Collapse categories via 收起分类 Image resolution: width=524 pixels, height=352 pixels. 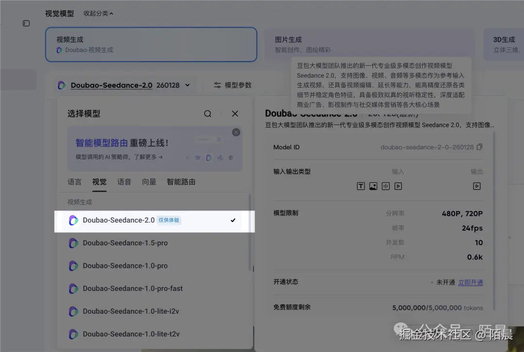98,14
